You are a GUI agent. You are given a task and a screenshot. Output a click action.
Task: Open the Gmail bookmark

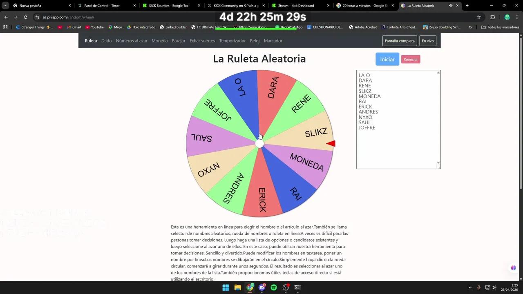tap(73, 27)
